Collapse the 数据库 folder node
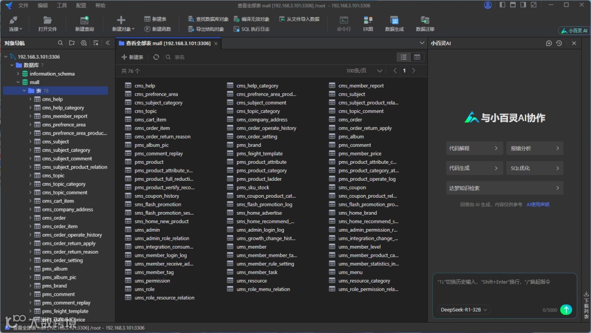The width and height of the screenshot is (591, 333). [11, 65]
